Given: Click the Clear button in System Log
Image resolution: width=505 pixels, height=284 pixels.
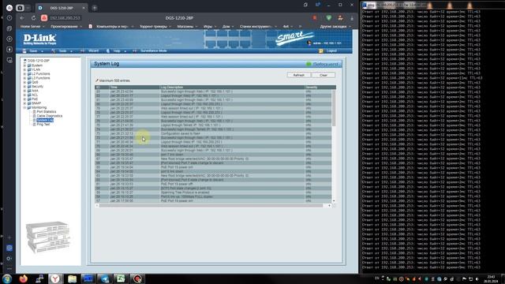Looking at the screenshot, I should click(324, 75).
